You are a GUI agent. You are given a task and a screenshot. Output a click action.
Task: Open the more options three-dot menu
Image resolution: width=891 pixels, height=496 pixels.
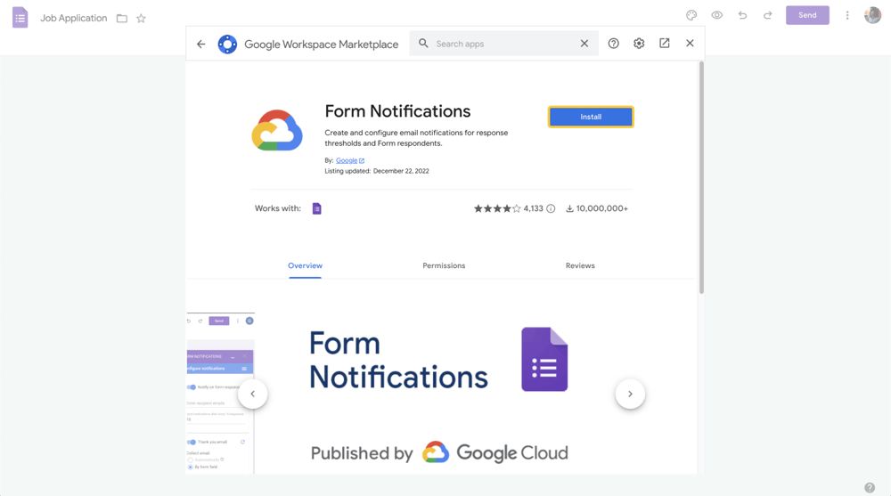[x=847, y=15]
